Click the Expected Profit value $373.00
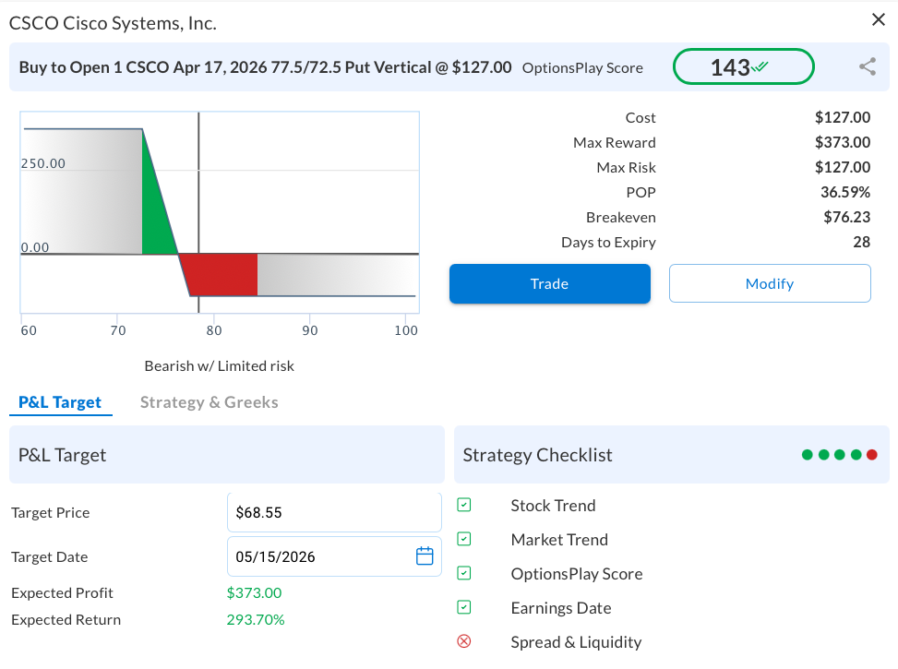 pos(255,592)
